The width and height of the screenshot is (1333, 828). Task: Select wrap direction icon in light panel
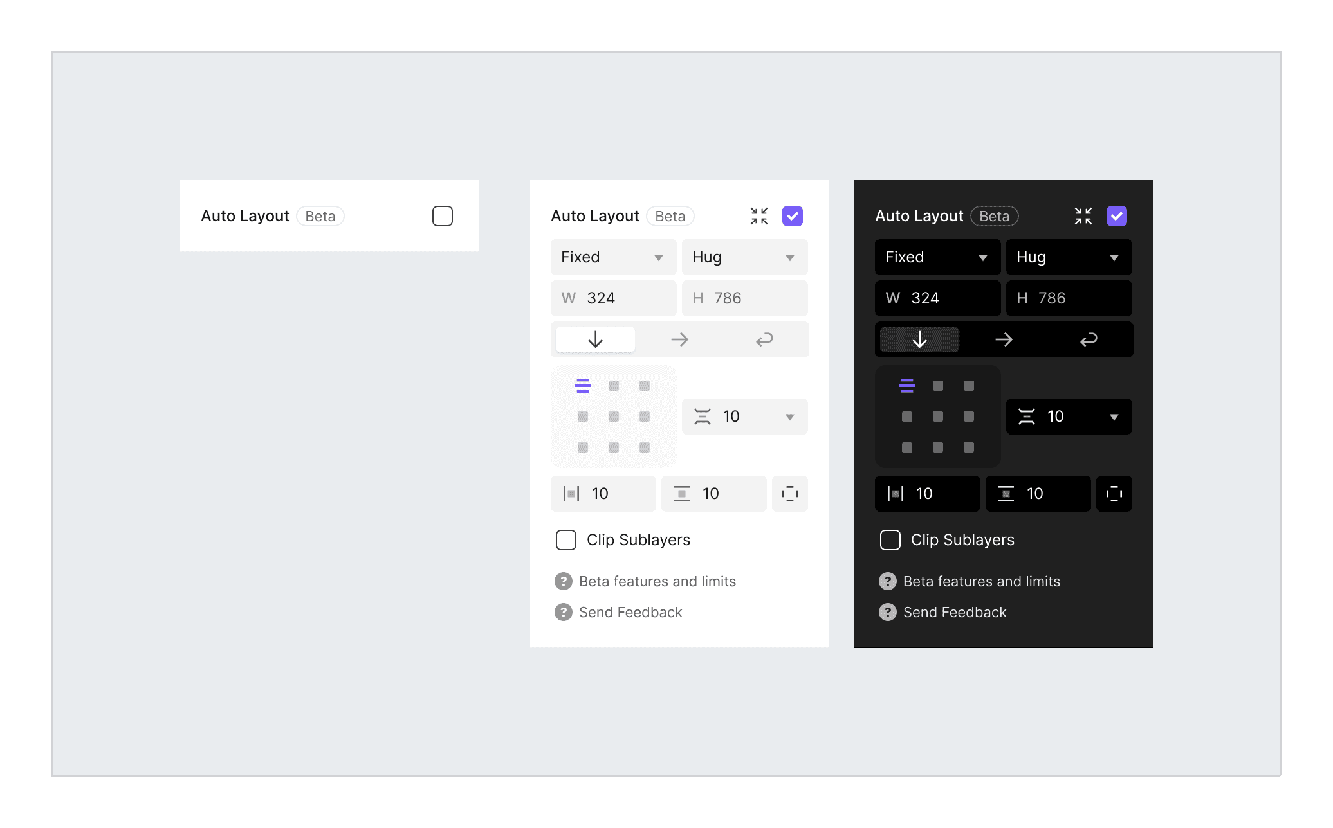[x=764, y=339]
